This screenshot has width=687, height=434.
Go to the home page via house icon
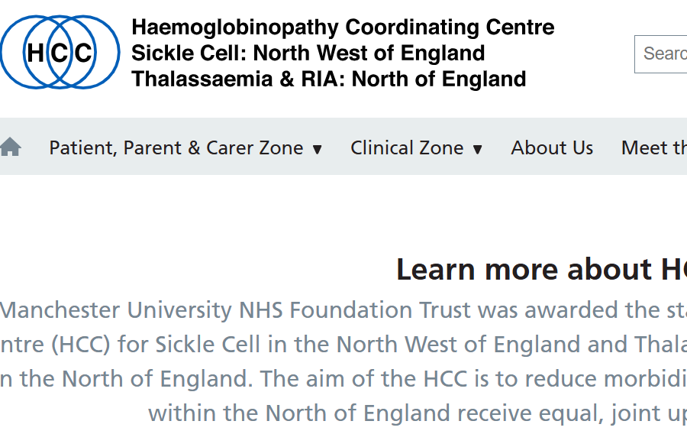[x=11, y=147]
